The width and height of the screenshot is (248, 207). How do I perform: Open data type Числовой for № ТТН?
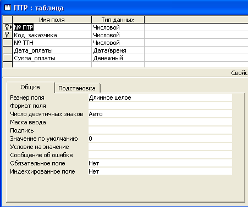(x=118, y=43)
